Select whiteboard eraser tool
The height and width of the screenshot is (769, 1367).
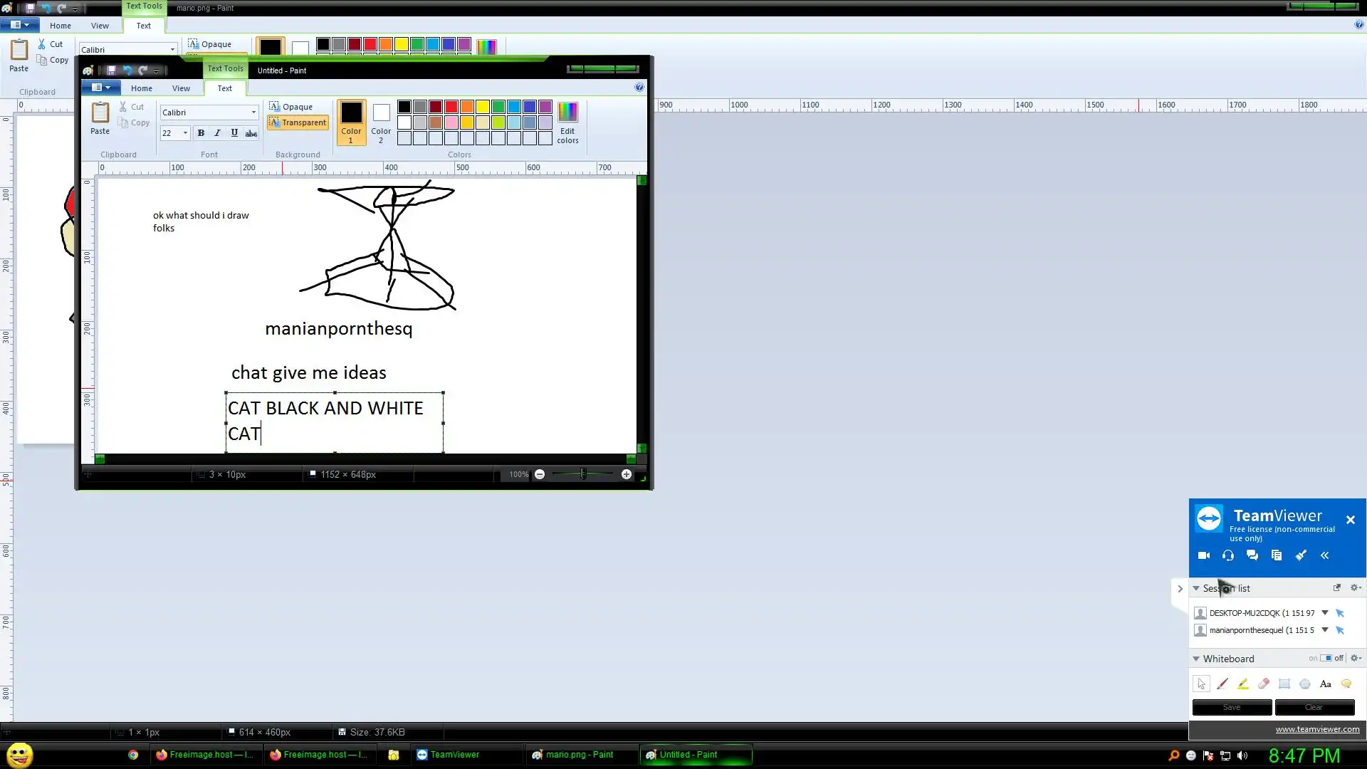point(1264,684)
